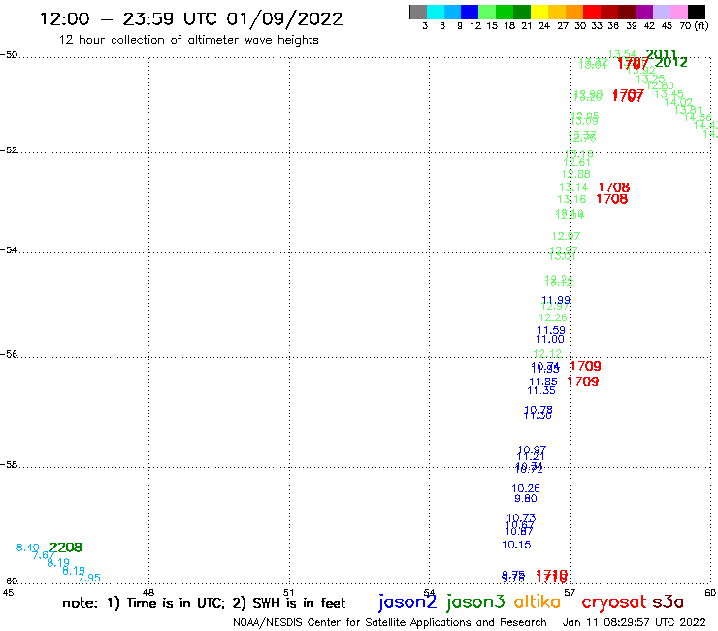Pick the lavender swatch in the color scale
718x631 pixels.
pos(661,12)
